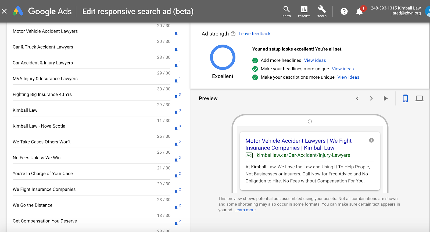Edit the You're In Charge of Your Case headline
The image size is (430, 232).
(91, 174)
